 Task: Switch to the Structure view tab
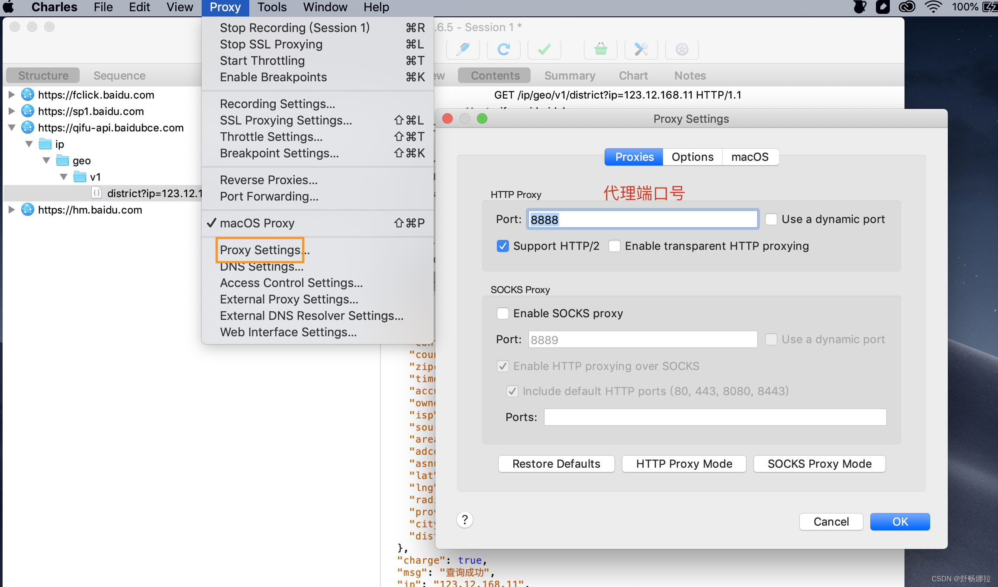coord(43,76)
